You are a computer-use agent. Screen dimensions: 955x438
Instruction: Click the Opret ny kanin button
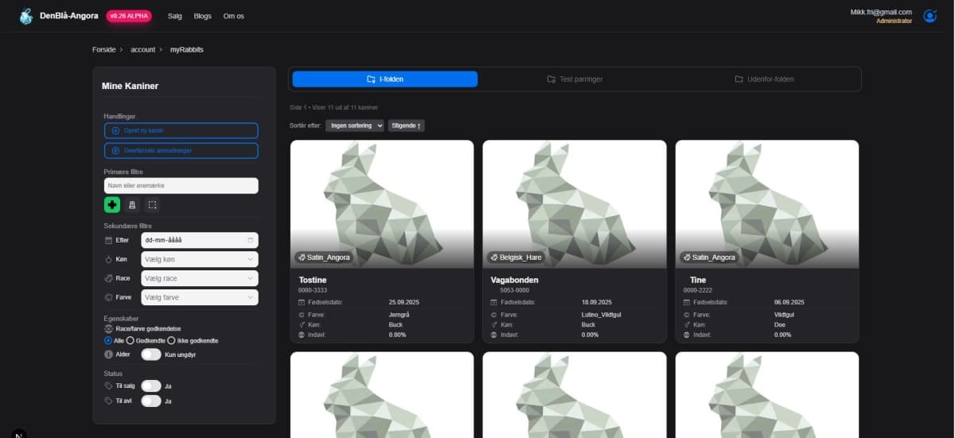pos(181,130)
